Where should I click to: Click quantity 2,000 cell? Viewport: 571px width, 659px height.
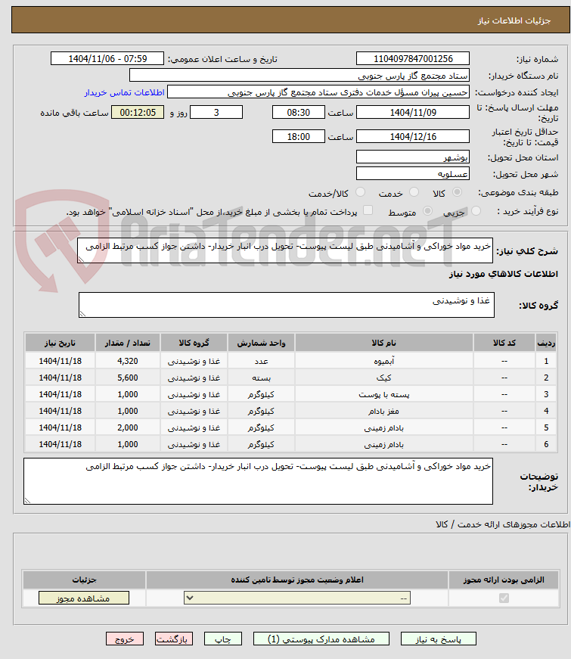click(x=128, y=427)
